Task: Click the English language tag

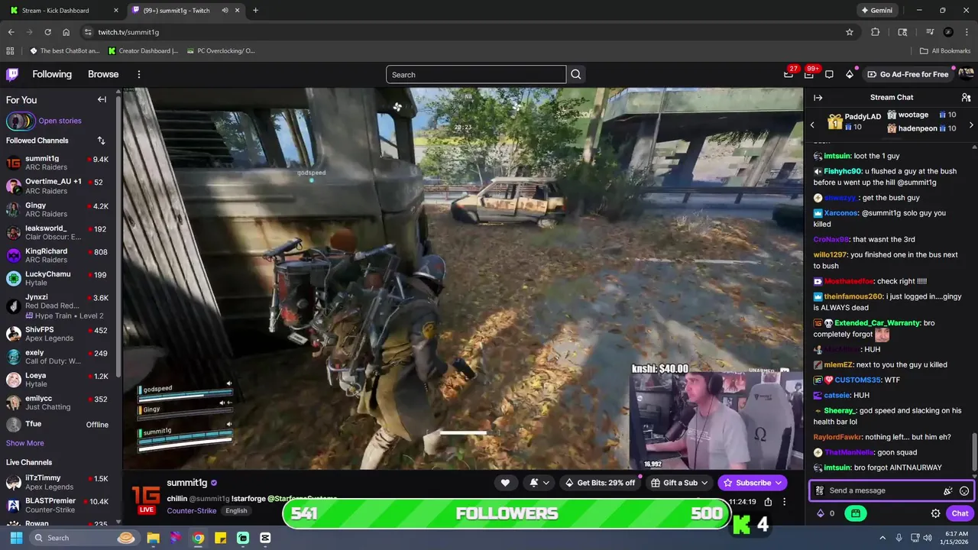Action: (236, 511)
